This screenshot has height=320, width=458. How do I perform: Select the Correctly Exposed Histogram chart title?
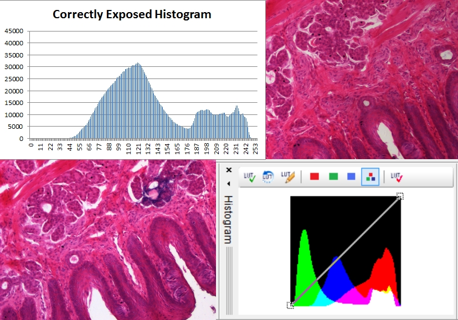[132, 14]
